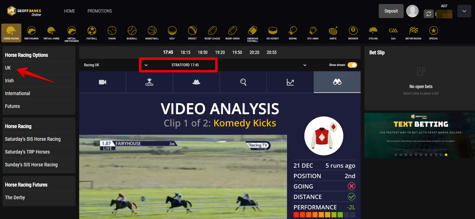Select the binoculars video analysis tab
This screenshot has height=219, width=475.
337,82
